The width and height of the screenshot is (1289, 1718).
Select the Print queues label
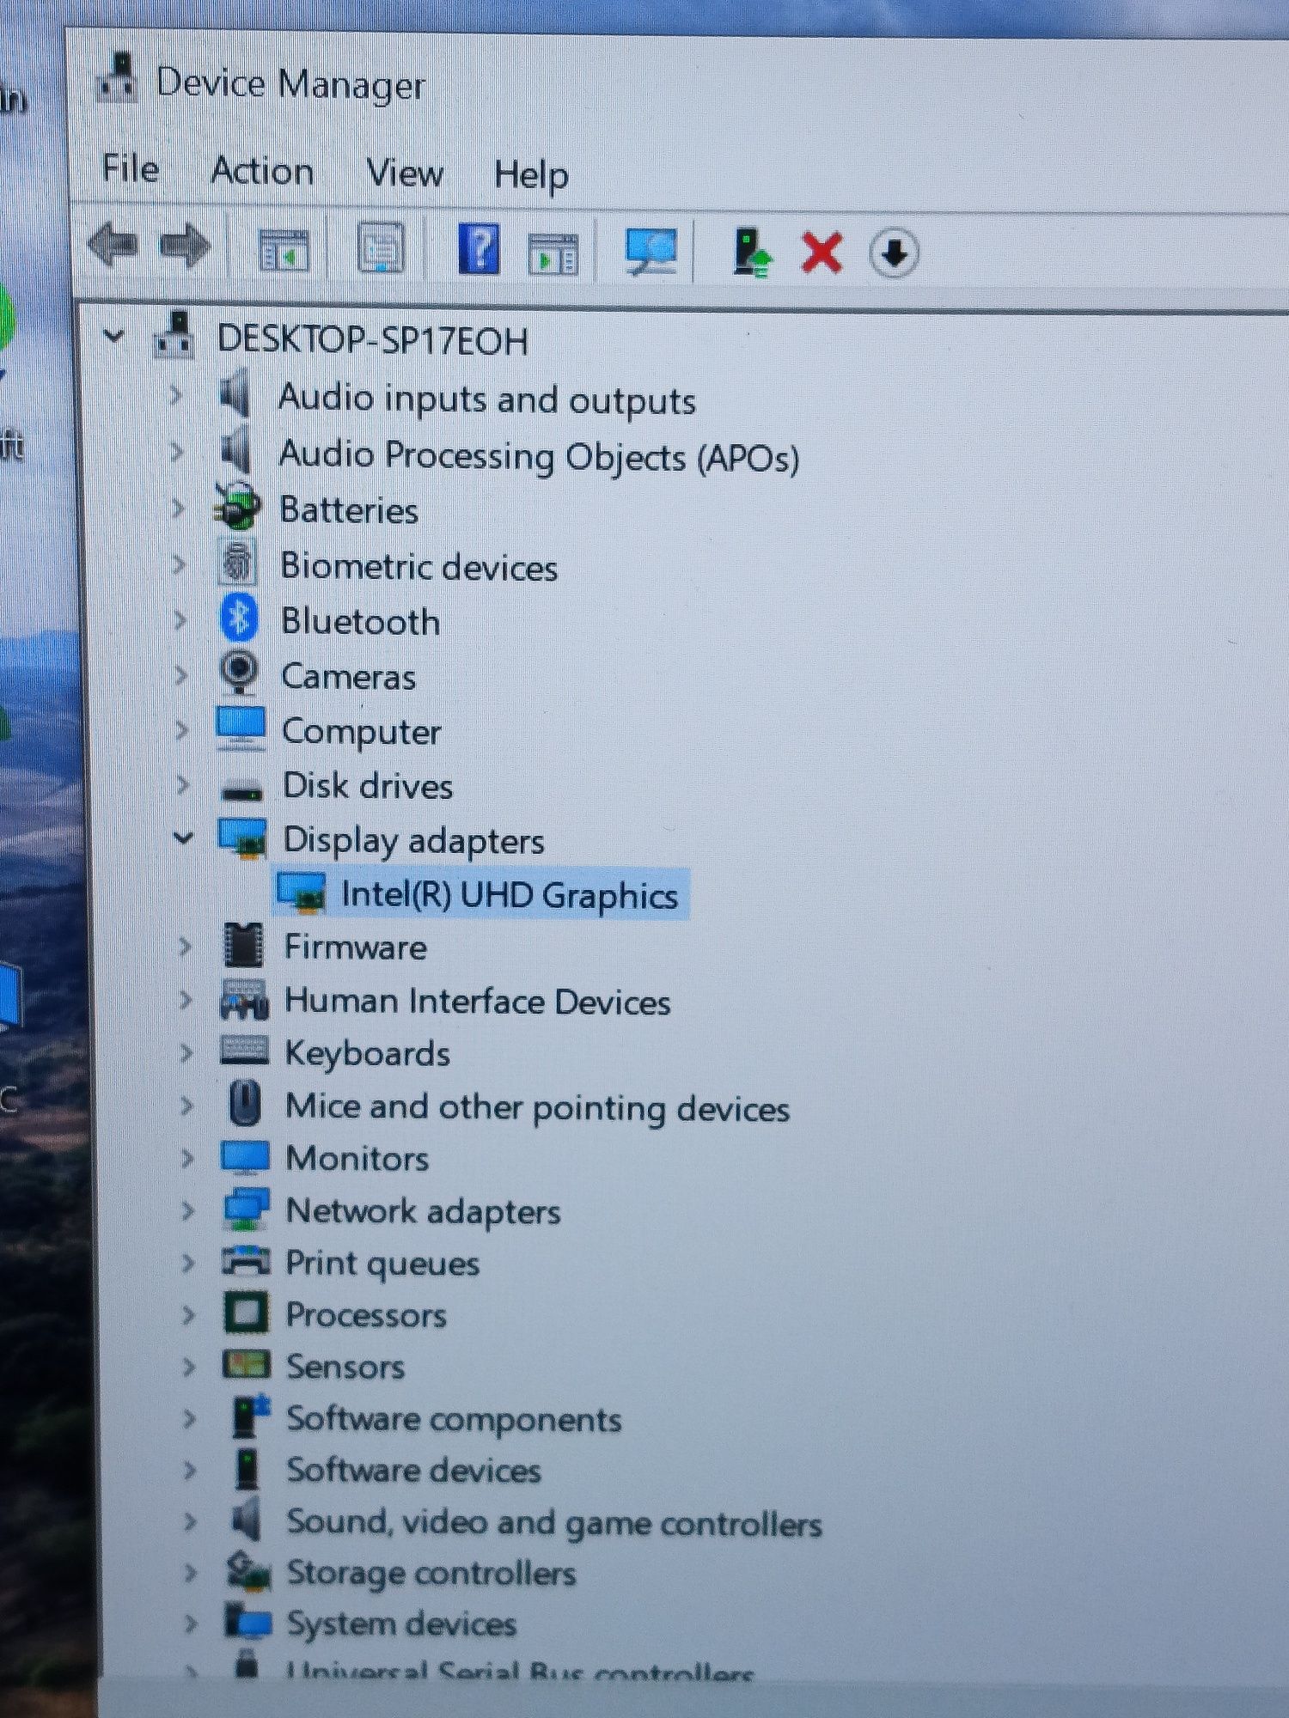click(x=382, y=1264)
